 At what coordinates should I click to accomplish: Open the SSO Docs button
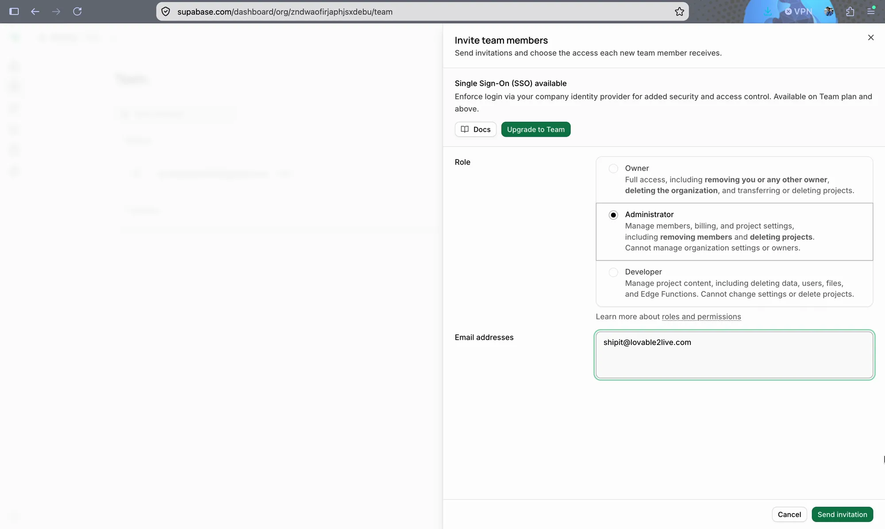click(x=476, y=130)
